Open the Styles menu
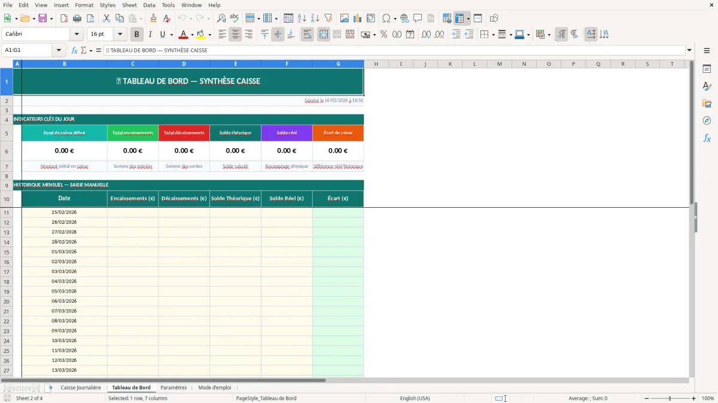The height and width of the screenshot is (403, 718). click(108, 5)
